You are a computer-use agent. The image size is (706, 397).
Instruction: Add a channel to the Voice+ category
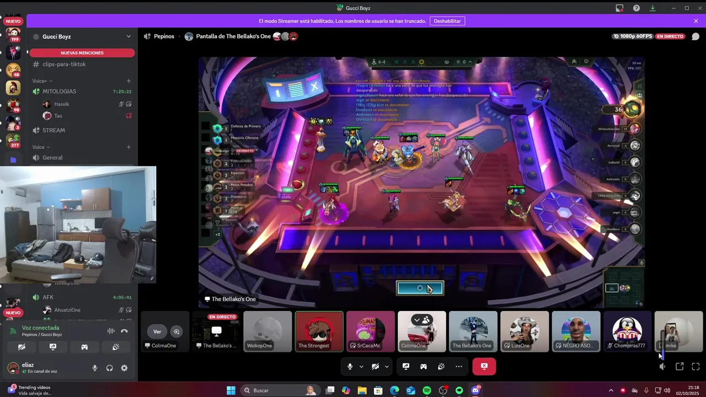point(129,81)
